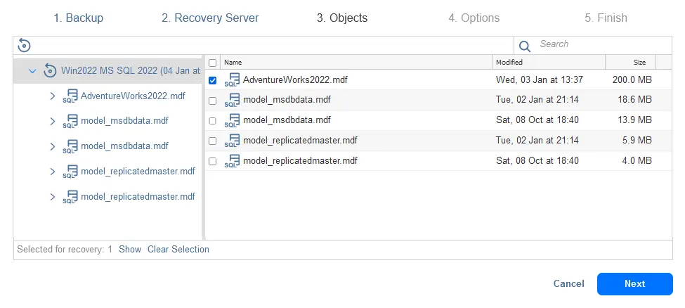Click the 200.0 MB size value
This screenshot has height=308, width=685.
point(632,80)
